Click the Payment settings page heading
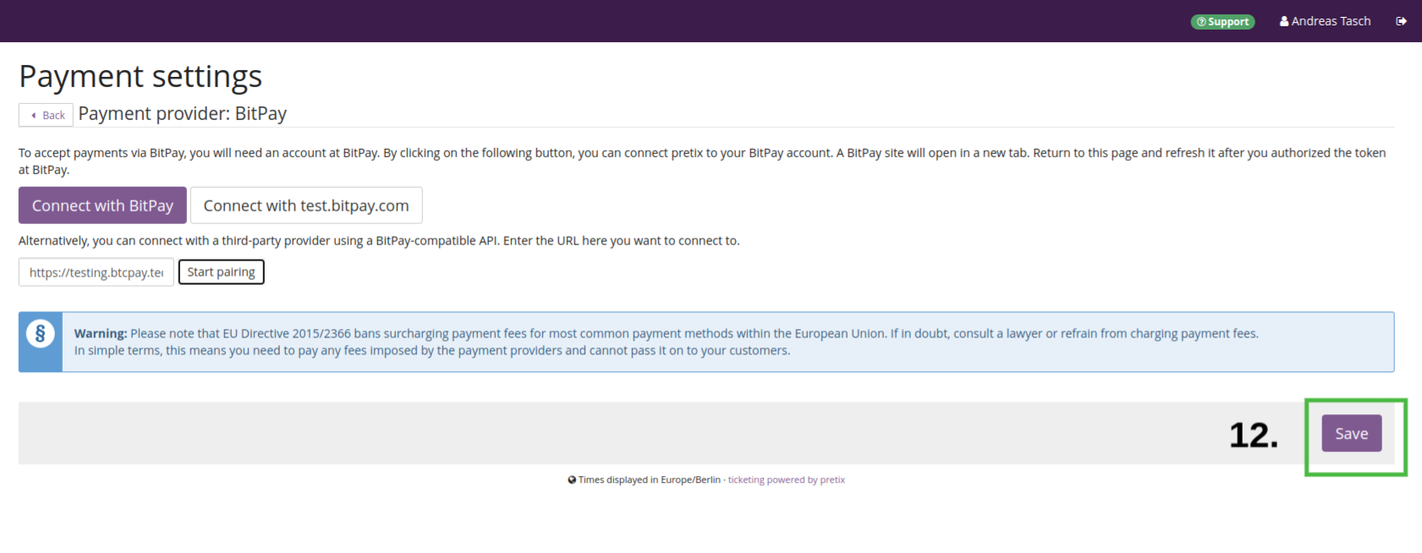This screenshot has height=553, width=1422. point(140,76)
